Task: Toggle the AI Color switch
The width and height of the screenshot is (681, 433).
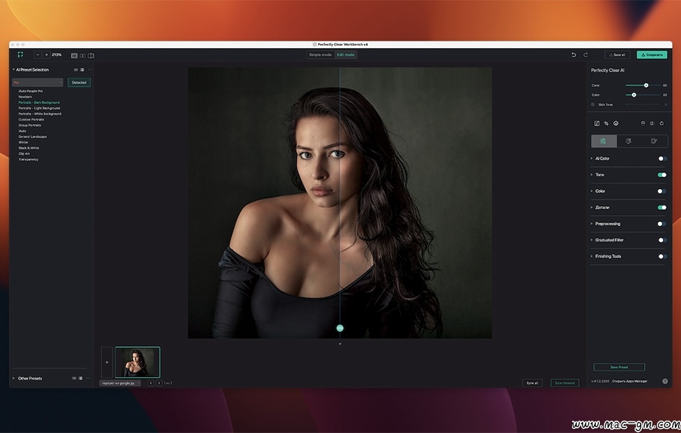Action: [662, 159]
